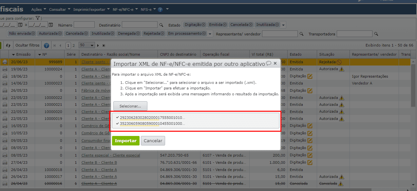Click the Operação fiscal column header
This screenshot has height=191, width=417.
pyautogui.click(x=225, y=54)
